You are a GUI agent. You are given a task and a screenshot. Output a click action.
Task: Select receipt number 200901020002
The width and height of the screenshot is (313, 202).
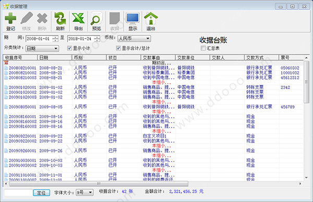coord(22,92)
